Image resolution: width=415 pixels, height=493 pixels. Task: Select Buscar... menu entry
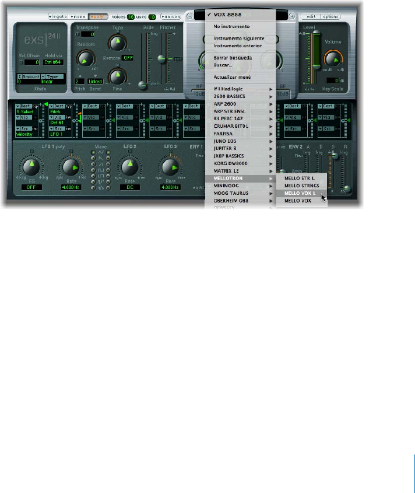[x=240, y=65]
